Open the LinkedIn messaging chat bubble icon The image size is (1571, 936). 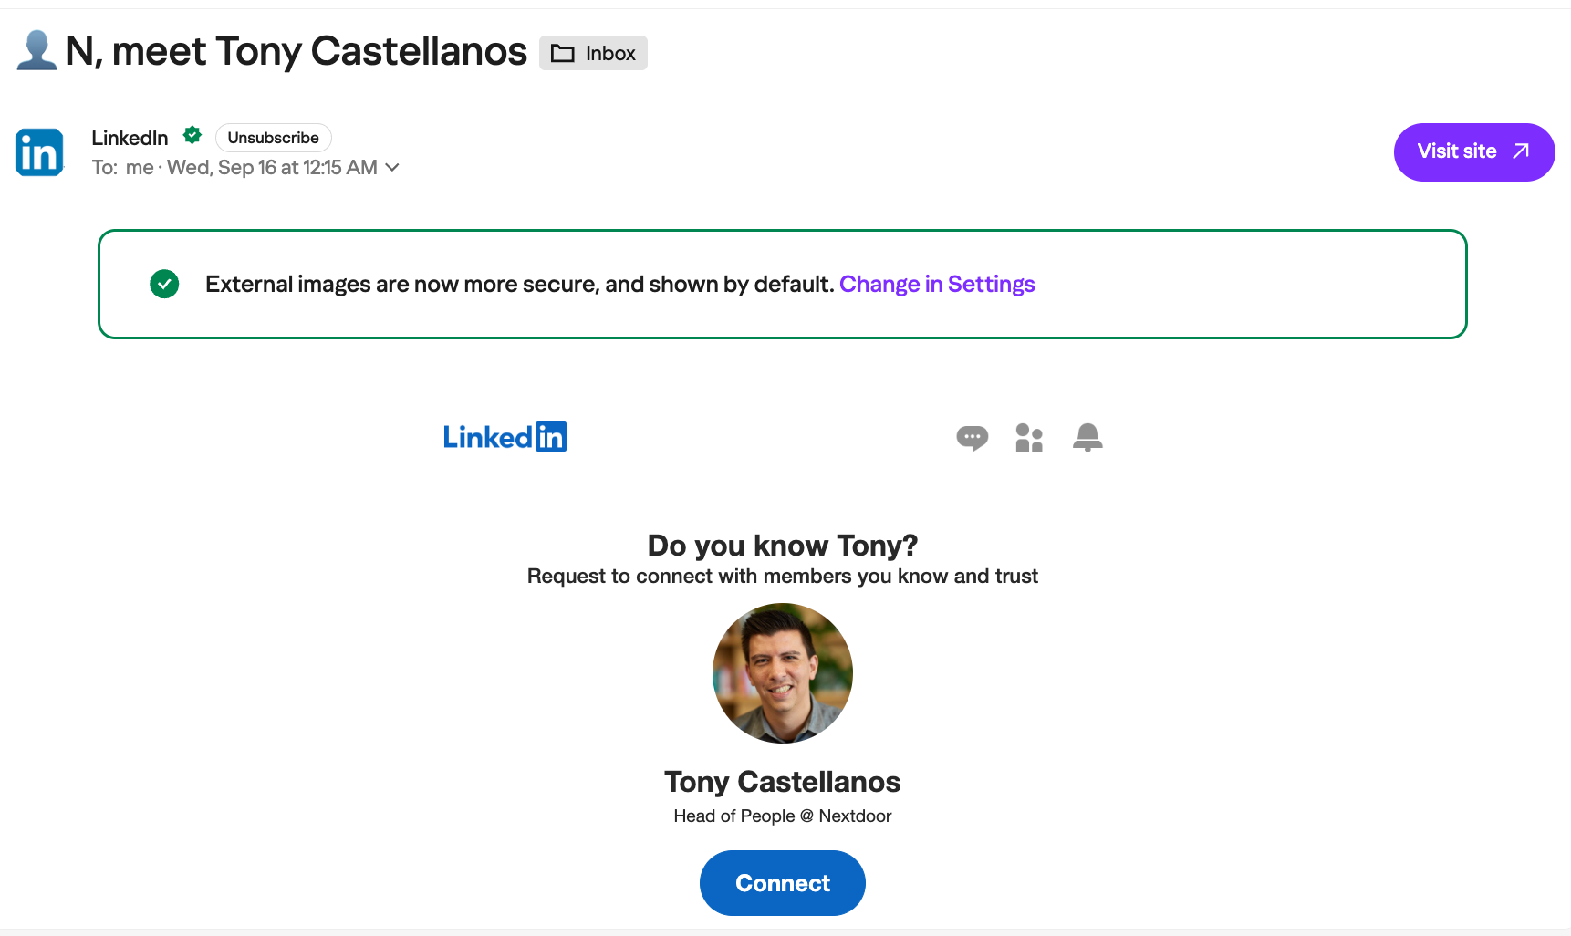972,439
